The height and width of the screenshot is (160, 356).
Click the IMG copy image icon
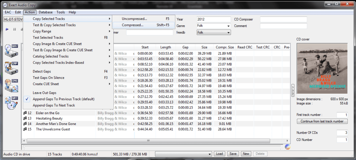[11, 85]
